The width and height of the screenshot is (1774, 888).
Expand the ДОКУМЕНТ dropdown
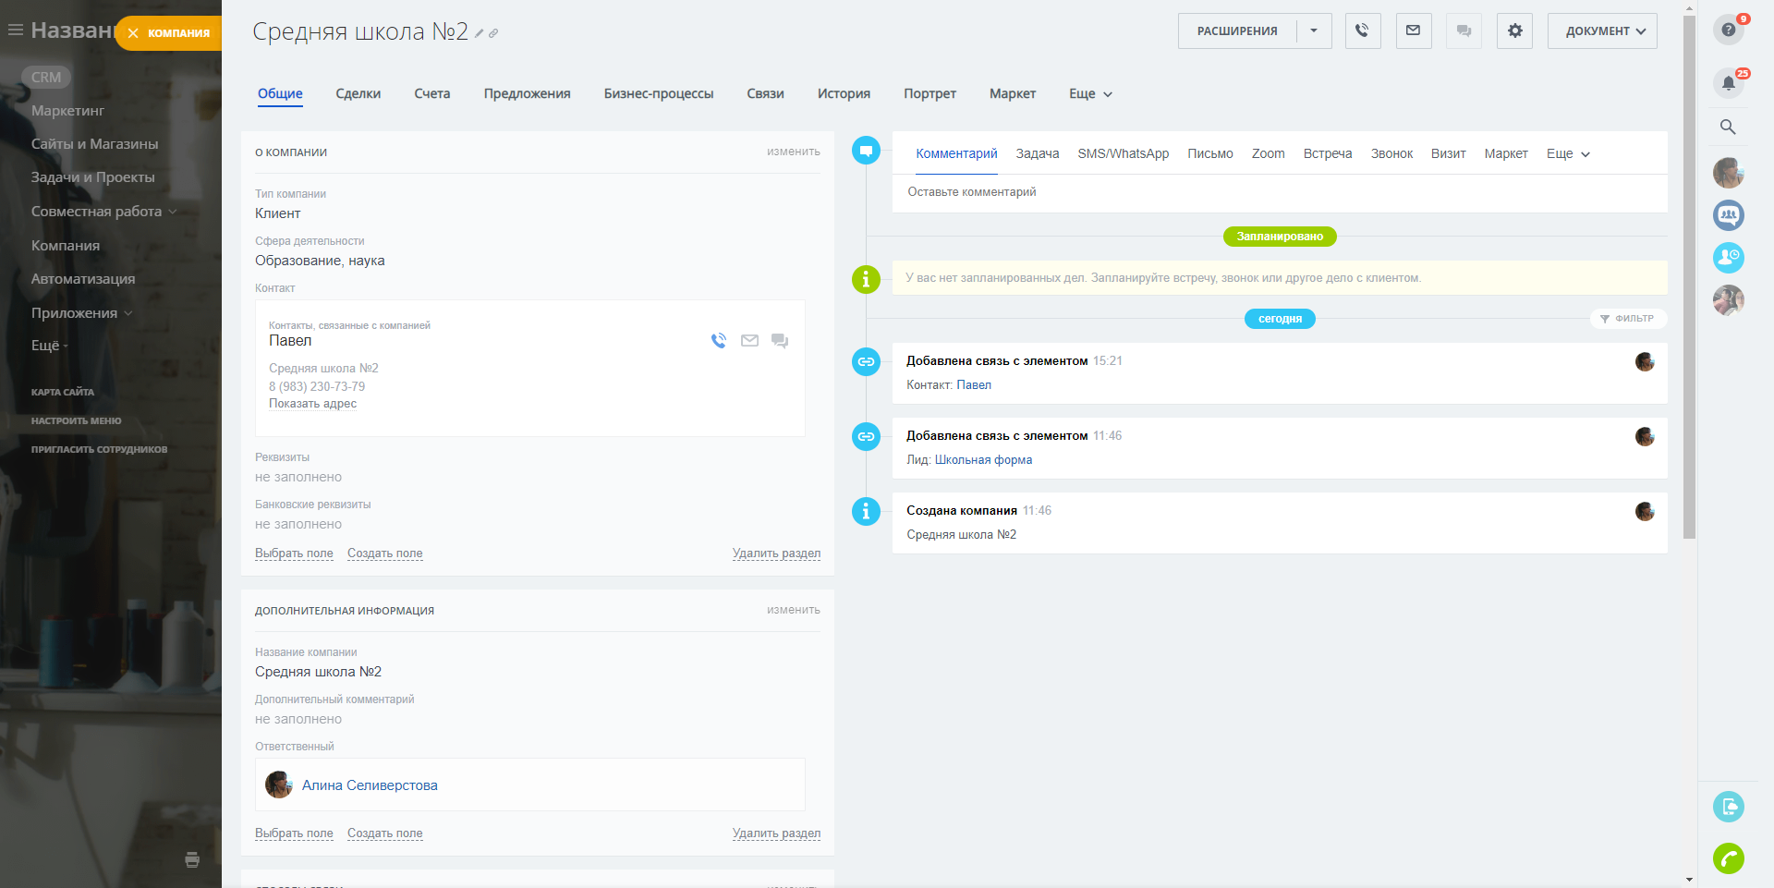1602,30
